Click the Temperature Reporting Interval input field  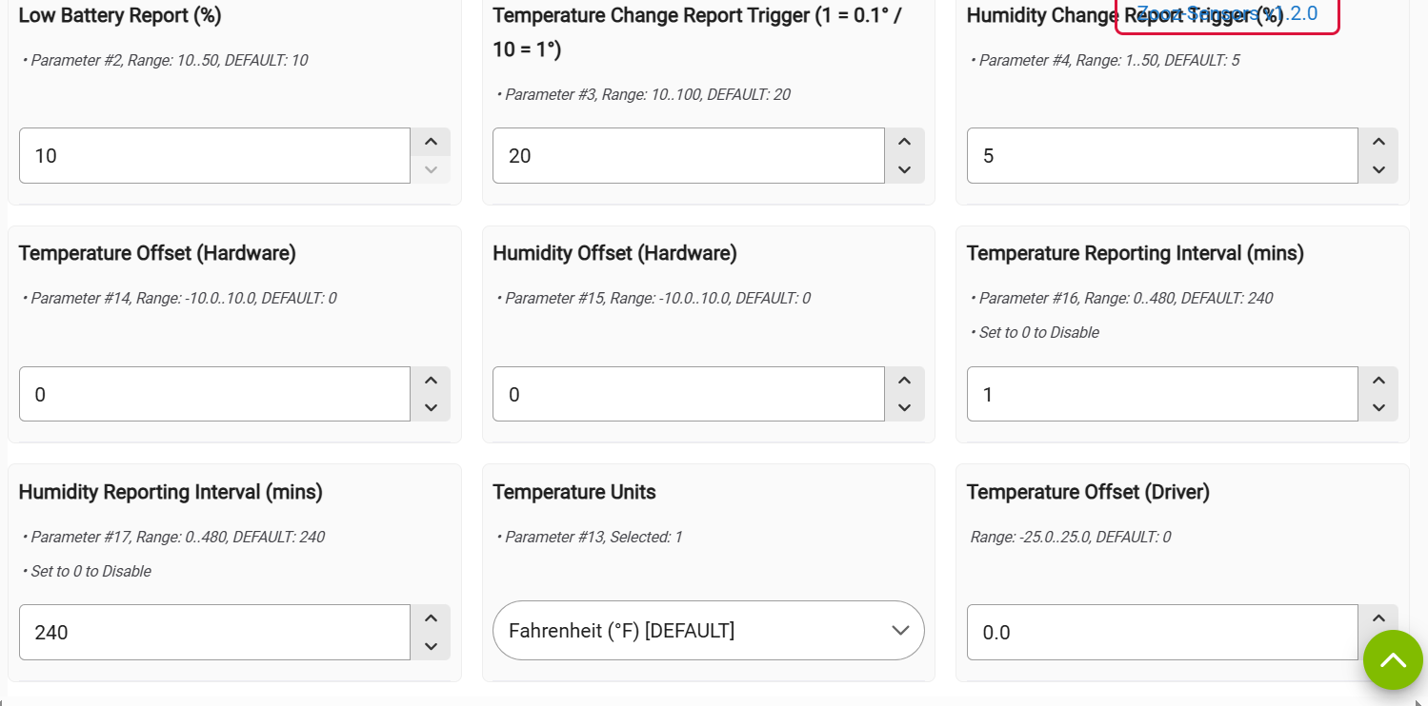coord(1162,394)
